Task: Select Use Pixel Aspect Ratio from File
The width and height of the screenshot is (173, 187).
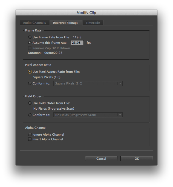Action: [30, 72]
